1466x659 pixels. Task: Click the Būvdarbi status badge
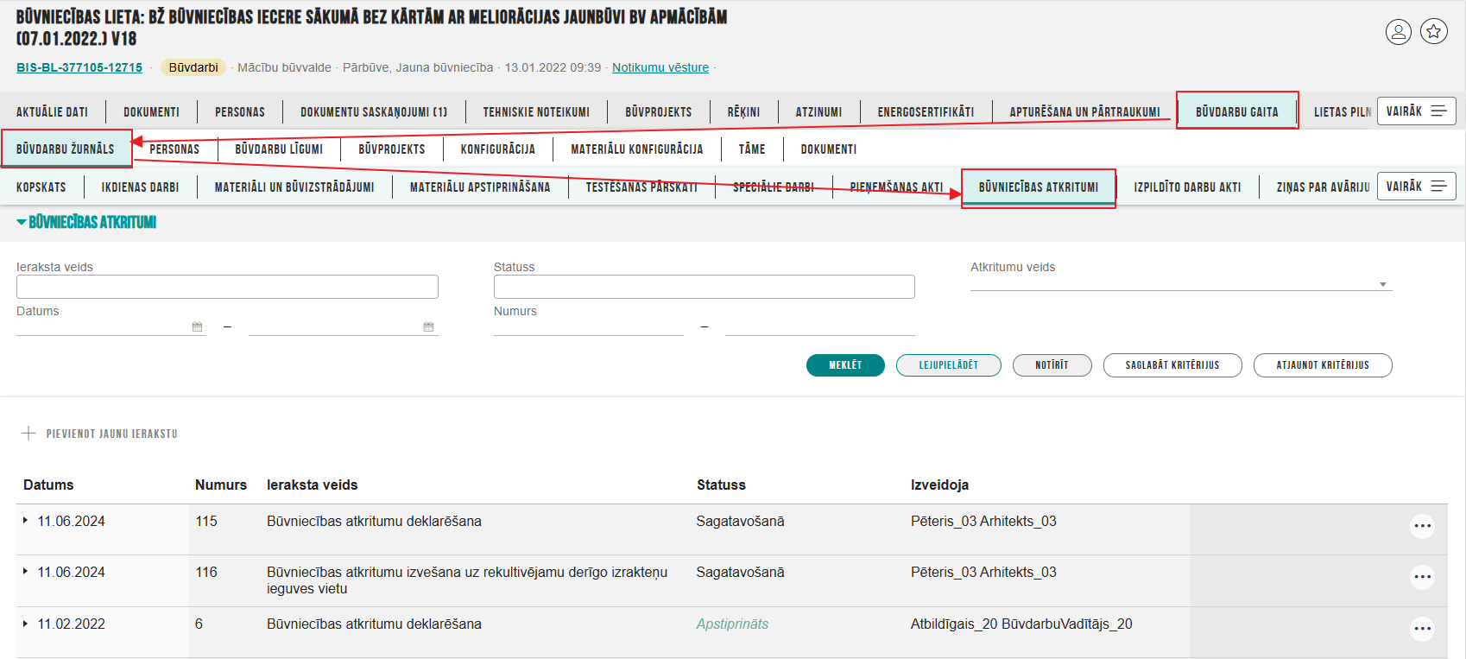click(193, 67)
